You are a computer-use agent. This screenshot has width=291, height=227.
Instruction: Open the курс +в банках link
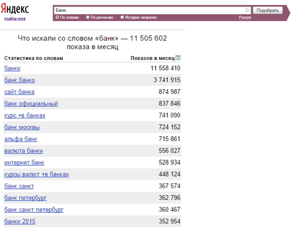[x=25, y=116]
